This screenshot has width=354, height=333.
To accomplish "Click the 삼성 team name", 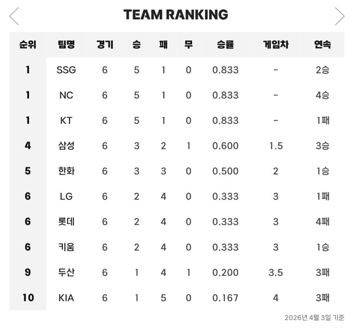I will [66, 146].
